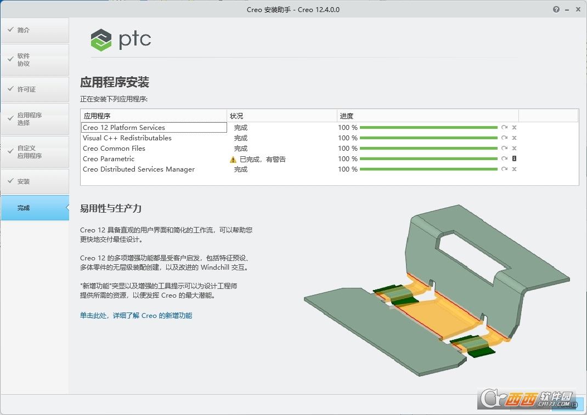Click the sheet metal hinge model image
Viewport: 587px width, 415px height.
click(437, 291)
